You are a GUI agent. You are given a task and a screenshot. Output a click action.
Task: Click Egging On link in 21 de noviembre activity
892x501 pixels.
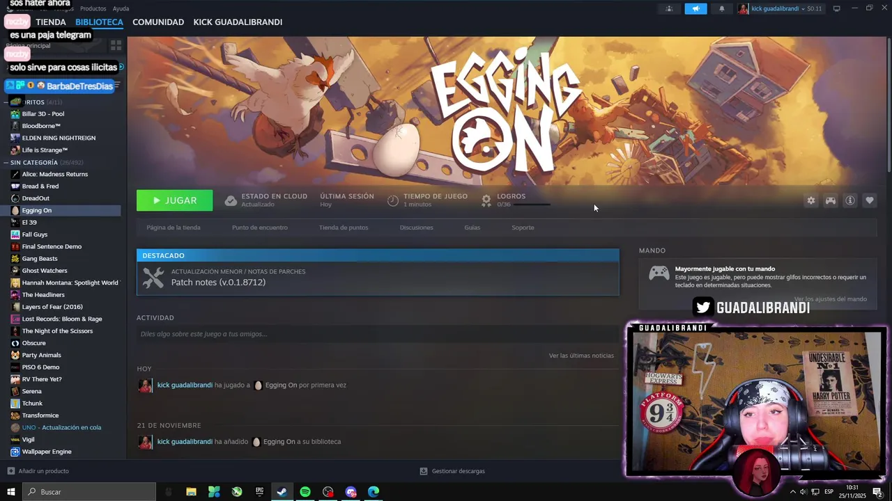(279, 442)
